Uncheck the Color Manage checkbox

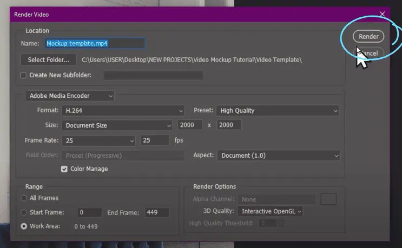pyautogui.click(x=65, y=169)
